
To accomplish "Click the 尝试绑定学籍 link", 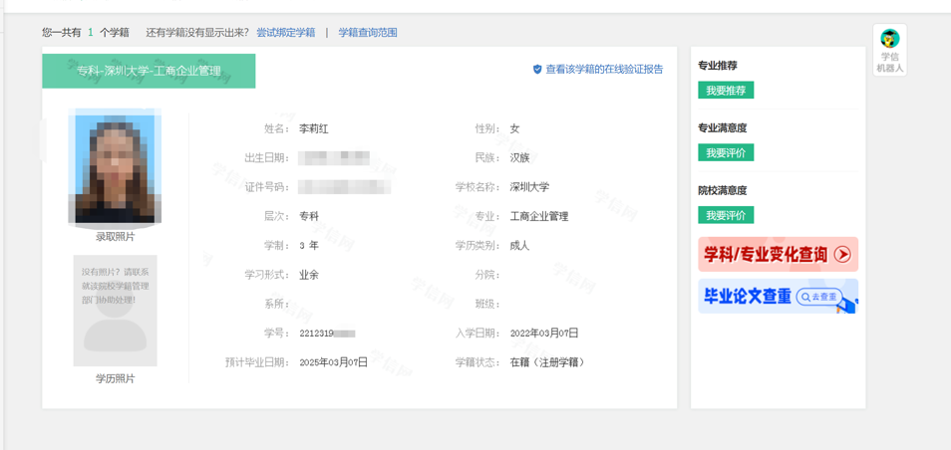I will point(285,33).
